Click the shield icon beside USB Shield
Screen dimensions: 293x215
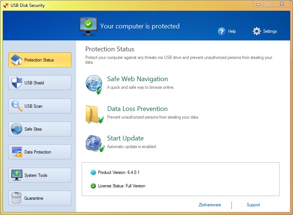[x=17, y=83]
